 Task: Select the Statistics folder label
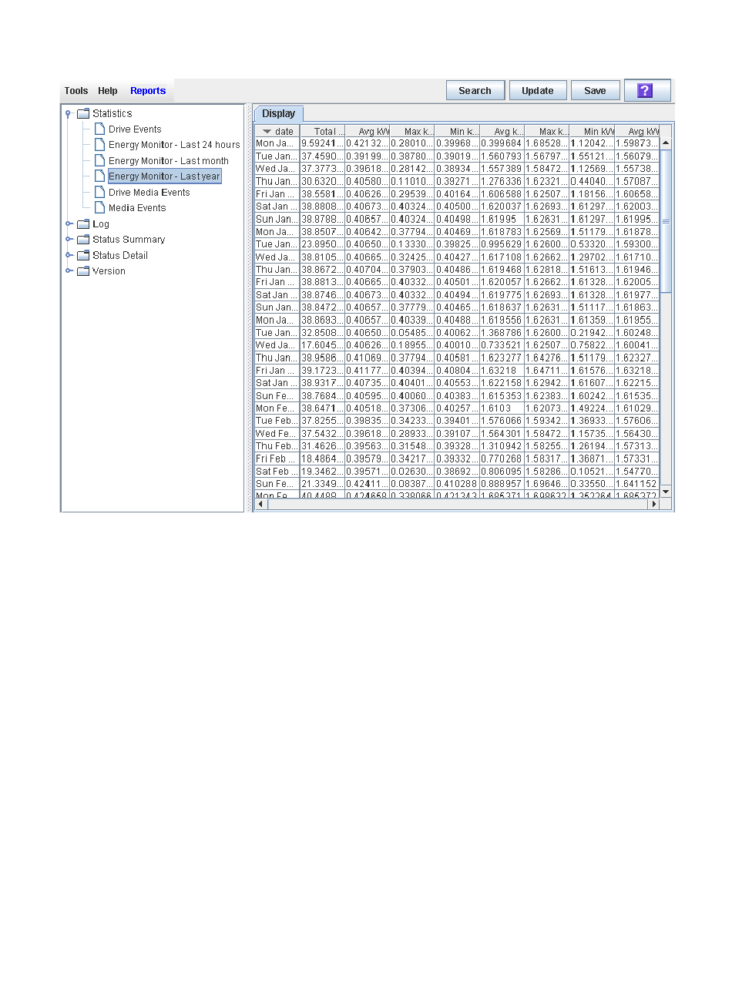click(x=112, y=114)
